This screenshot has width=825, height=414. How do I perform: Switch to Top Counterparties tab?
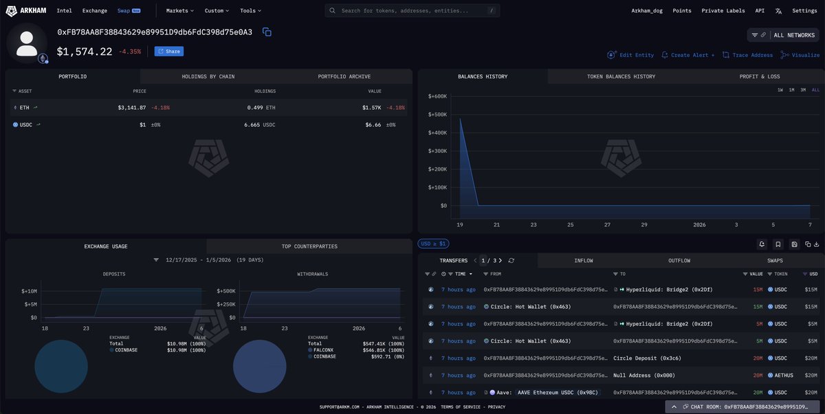(309, 246)
